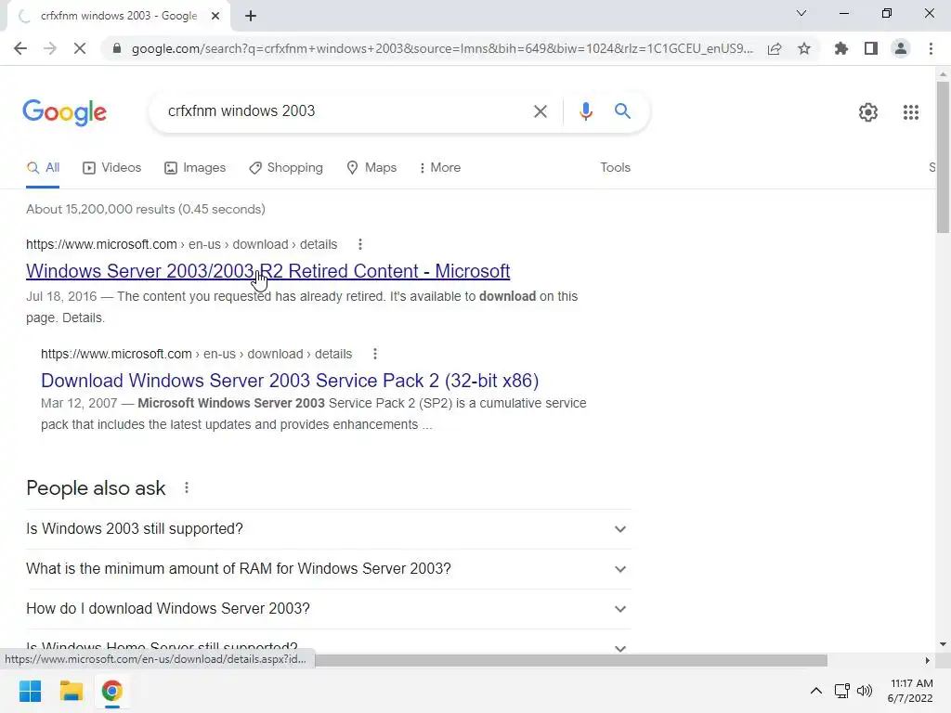
Task: Open Chrome profile avatar
Action: click(901, 48)
